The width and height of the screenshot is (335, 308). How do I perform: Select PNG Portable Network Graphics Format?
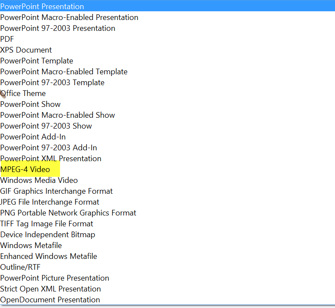pos(167,213)
